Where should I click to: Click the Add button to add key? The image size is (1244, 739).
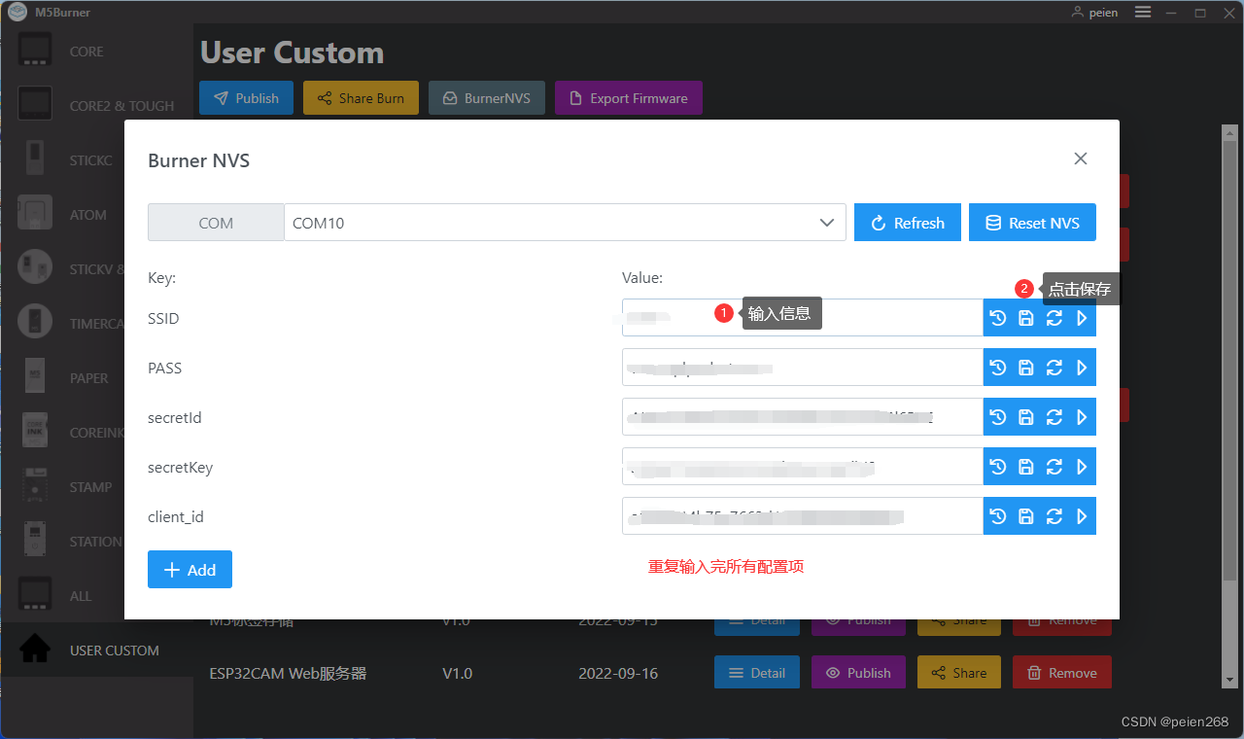190,570
